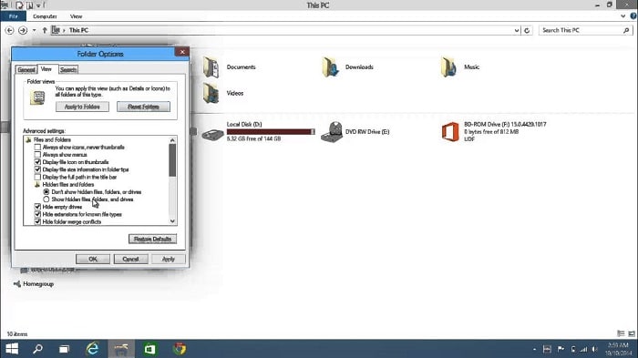
Task: Check Always show icons, never thumbnails
Action: (37, 148)
